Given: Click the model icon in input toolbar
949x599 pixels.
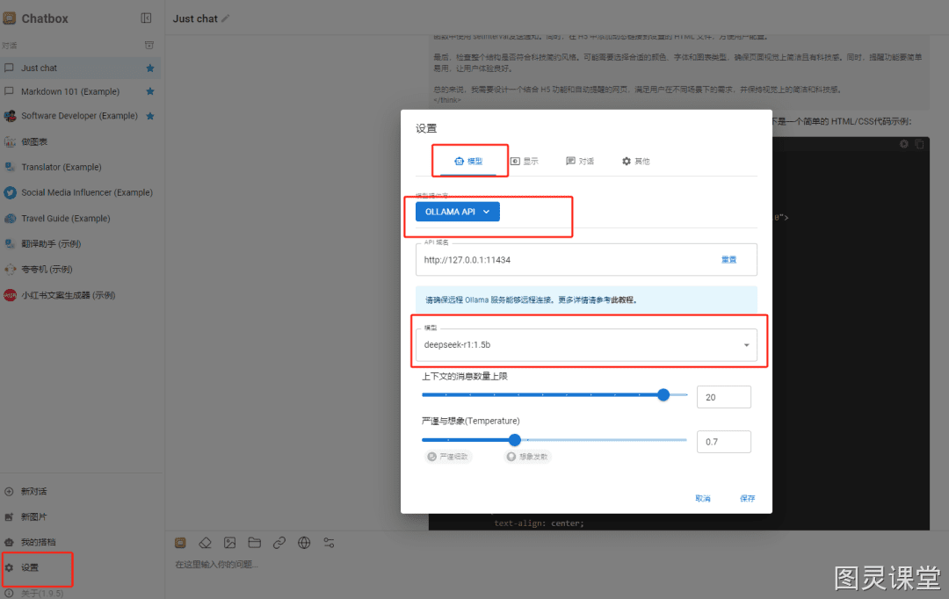Looking at the screenshot, I should pos(180,543).
